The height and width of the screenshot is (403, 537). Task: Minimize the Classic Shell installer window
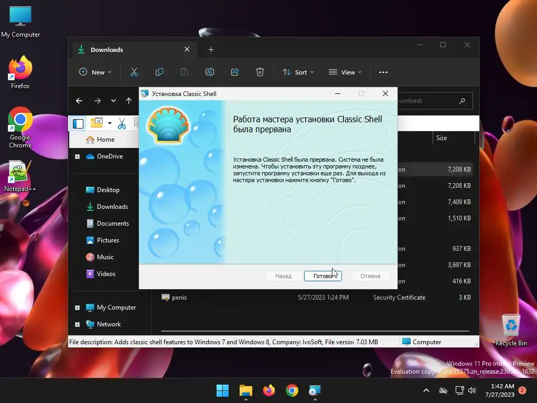coord(338,93)
